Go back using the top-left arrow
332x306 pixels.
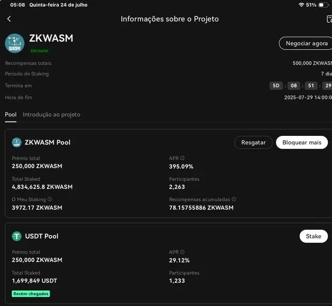click(9, 19)
